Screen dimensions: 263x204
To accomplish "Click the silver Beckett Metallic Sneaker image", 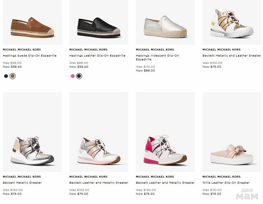I will click(x=32, y=149).
